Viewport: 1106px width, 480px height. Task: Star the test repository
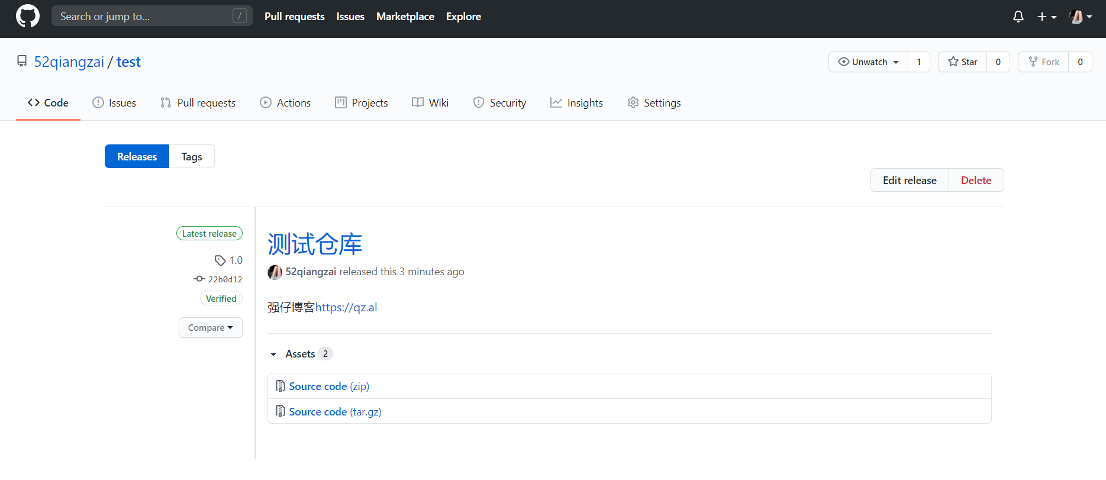[x=962, y=62]
